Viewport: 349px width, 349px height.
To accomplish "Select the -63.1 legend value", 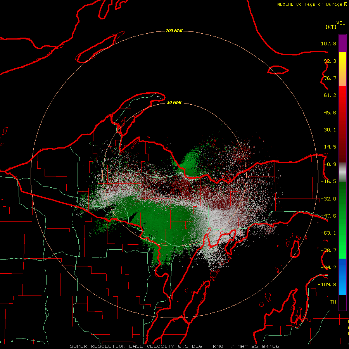I will coord(328,233).
